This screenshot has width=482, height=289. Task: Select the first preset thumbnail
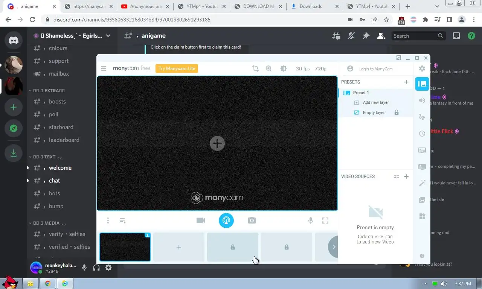(125, 247)
